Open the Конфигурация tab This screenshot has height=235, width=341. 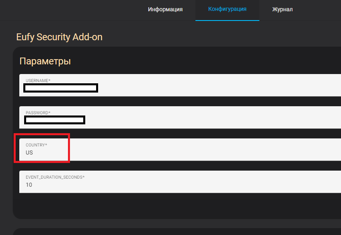227,9
